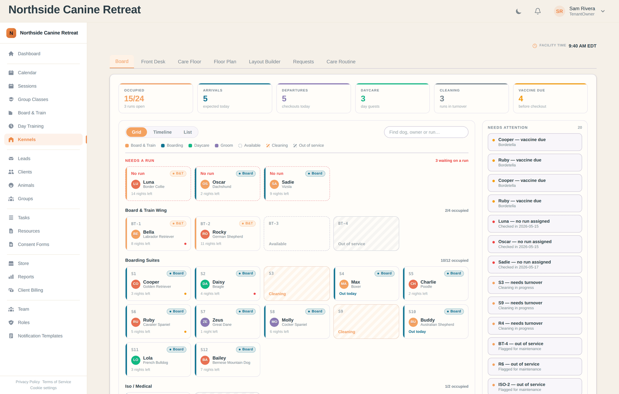The width and height of the screenshot is (619, 394).
Task: Switch to Timeline view
Action: (162, 132)
